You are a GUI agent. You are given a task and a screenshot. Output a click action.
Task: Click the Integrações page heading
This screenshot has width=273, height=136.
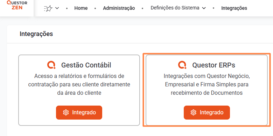click(x=36, y=34)
